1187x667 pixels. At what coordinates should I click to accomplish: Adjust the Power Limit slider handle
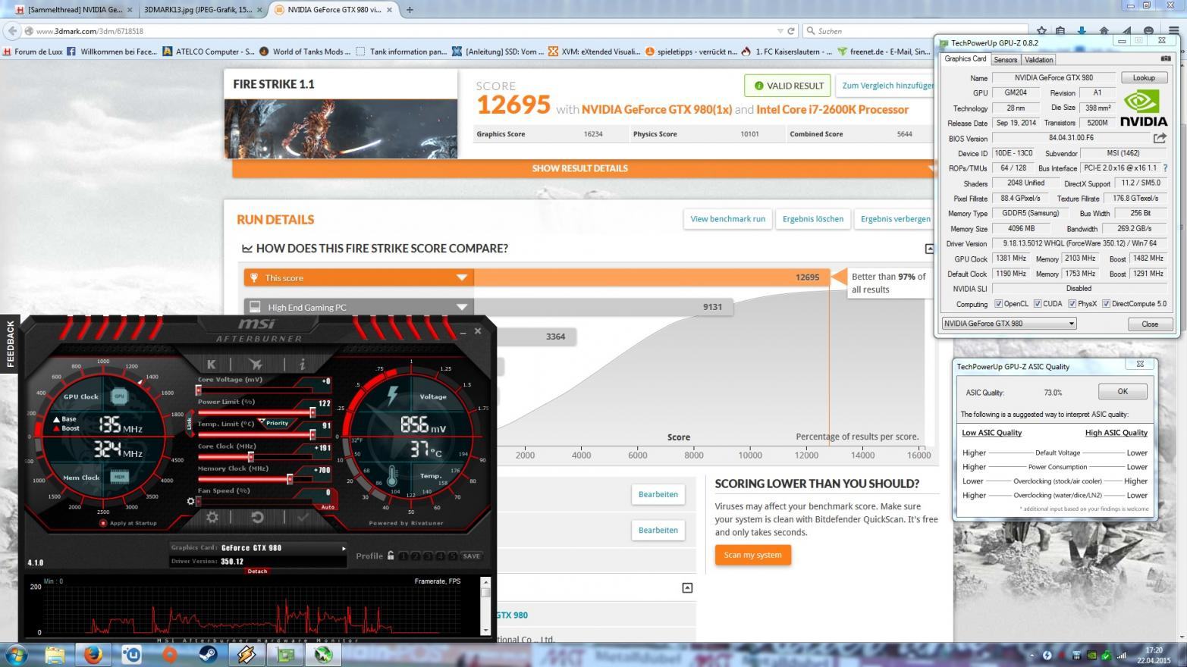[x=312, y=412]
